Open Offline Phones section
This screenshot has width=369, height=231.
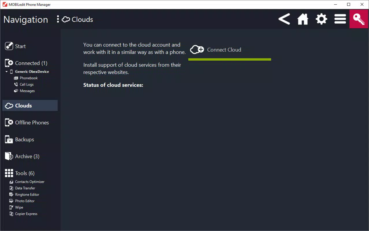click(32, 122)
